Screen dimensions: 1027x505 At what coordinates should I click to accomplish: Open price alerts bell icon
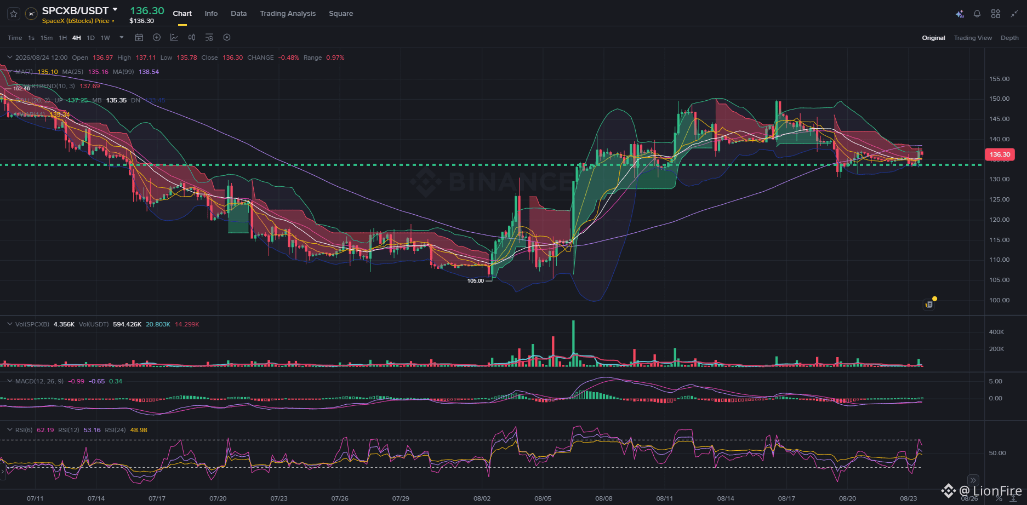point(977,14)
